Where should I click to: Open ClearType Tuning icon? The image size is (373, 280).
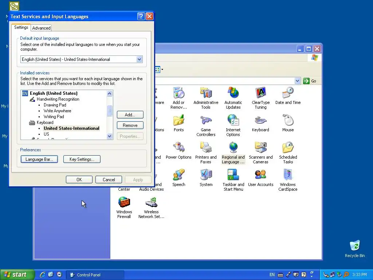[260, 98]
